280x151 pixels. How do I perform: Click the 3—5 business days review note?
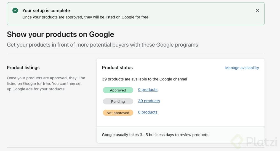click(x=155, y=135)
